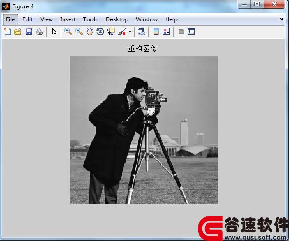Open the Insert menu
The height and width of the screenshot is (241, 289).
pos(68,19)
